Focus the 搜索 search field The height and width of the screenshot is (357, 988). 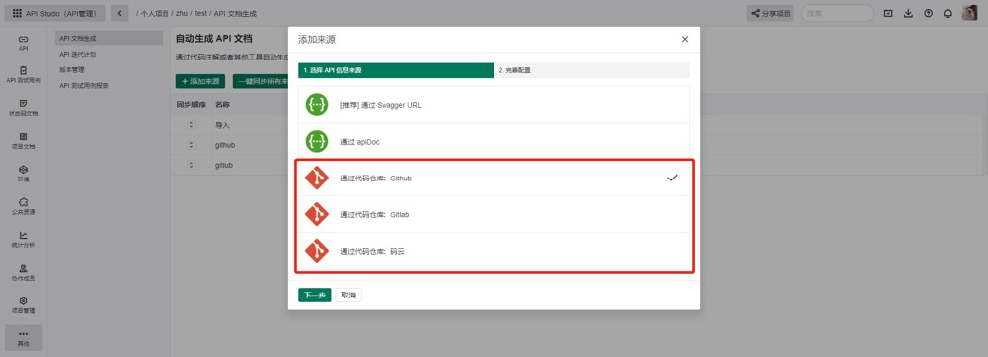(x=836, y=13)
